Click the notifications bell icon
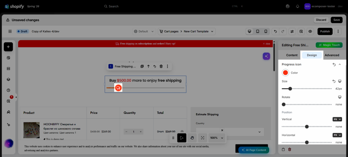348x157 pixels. [298, 6]
